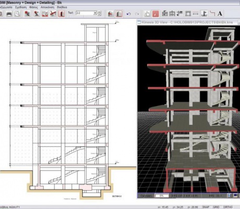Activate the red line drawing tool
This screenshot has width=240, height=209.
(x=155, y=14)
